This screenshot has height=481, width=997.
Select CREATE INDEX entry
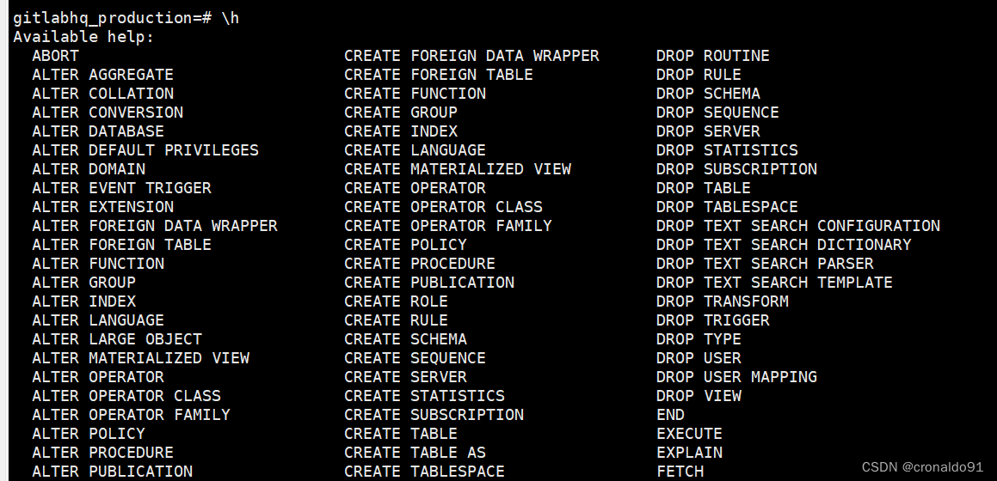pos(401,131)
